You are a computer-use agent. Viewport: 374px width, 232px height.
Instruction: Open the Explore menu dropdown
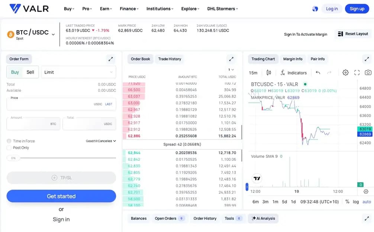pyautogui.click(x=190, y=9)
